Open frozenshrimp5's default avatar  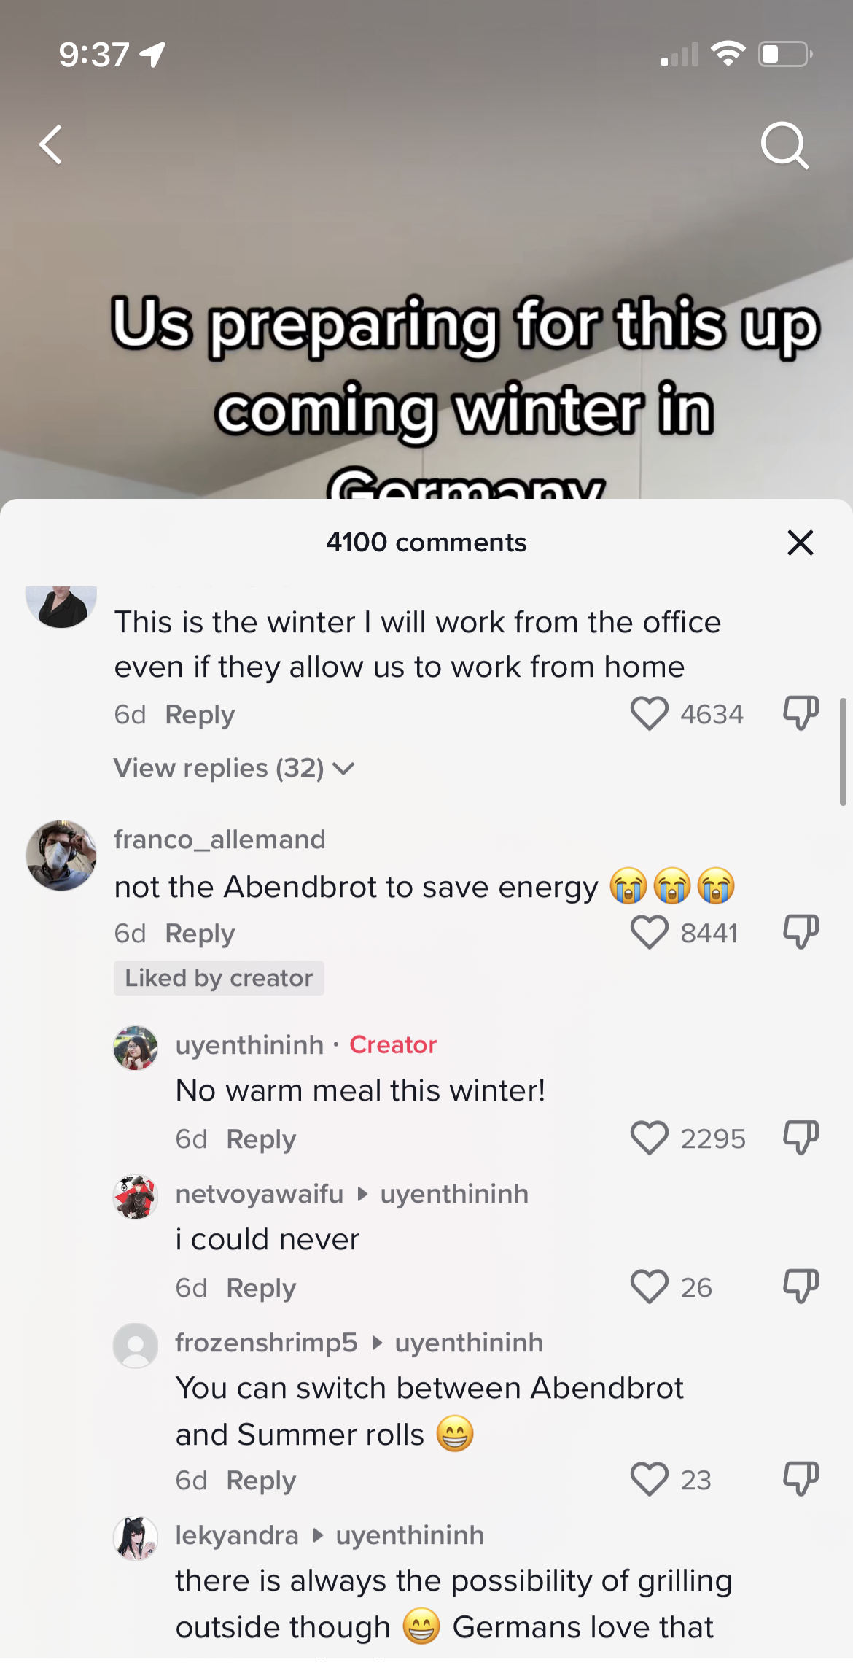point(136,1346)
